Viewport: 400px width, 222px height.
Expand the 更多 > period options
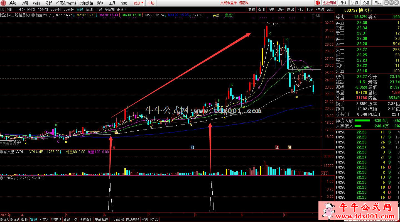(121, 9)
